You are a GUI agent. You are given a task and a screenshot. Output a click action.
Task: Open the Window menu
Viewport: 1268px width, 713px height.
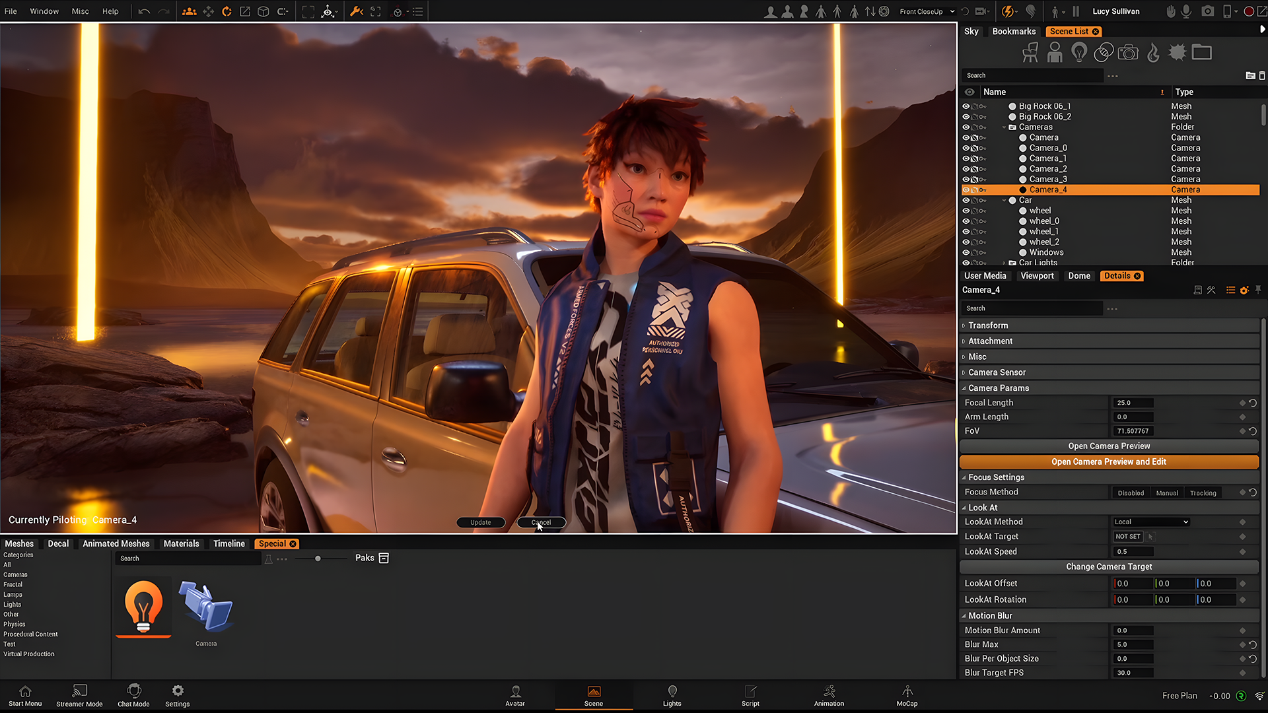pos(44,11)
